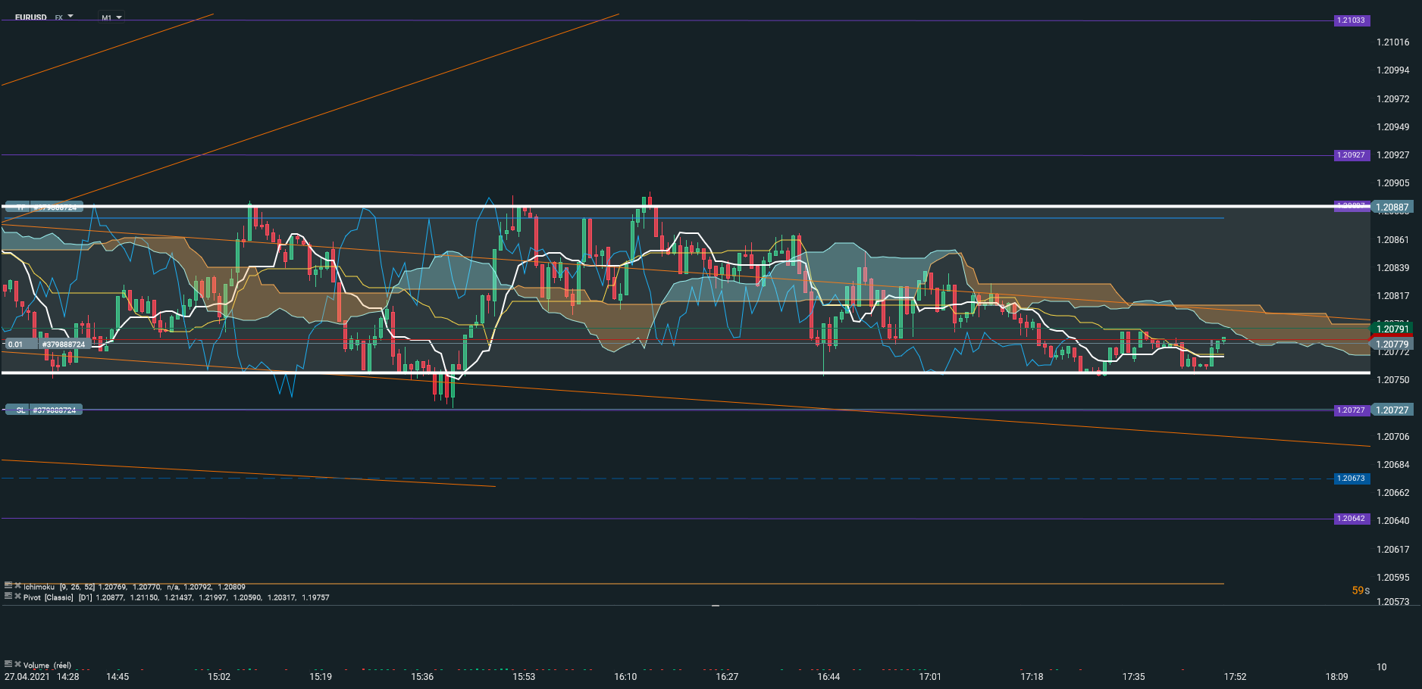Open settings icon for Volume indicator
The height and width of the screenshot is (689, 1422).
click(8, 664)
